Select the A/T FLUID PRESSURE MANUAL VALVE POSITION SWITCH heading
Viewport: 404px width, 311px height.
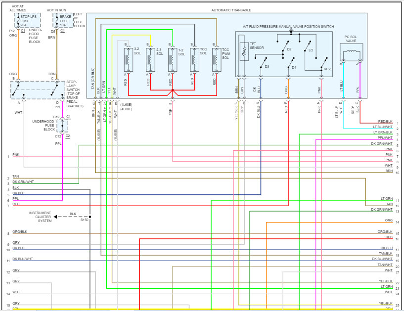(x=288, y=27)
